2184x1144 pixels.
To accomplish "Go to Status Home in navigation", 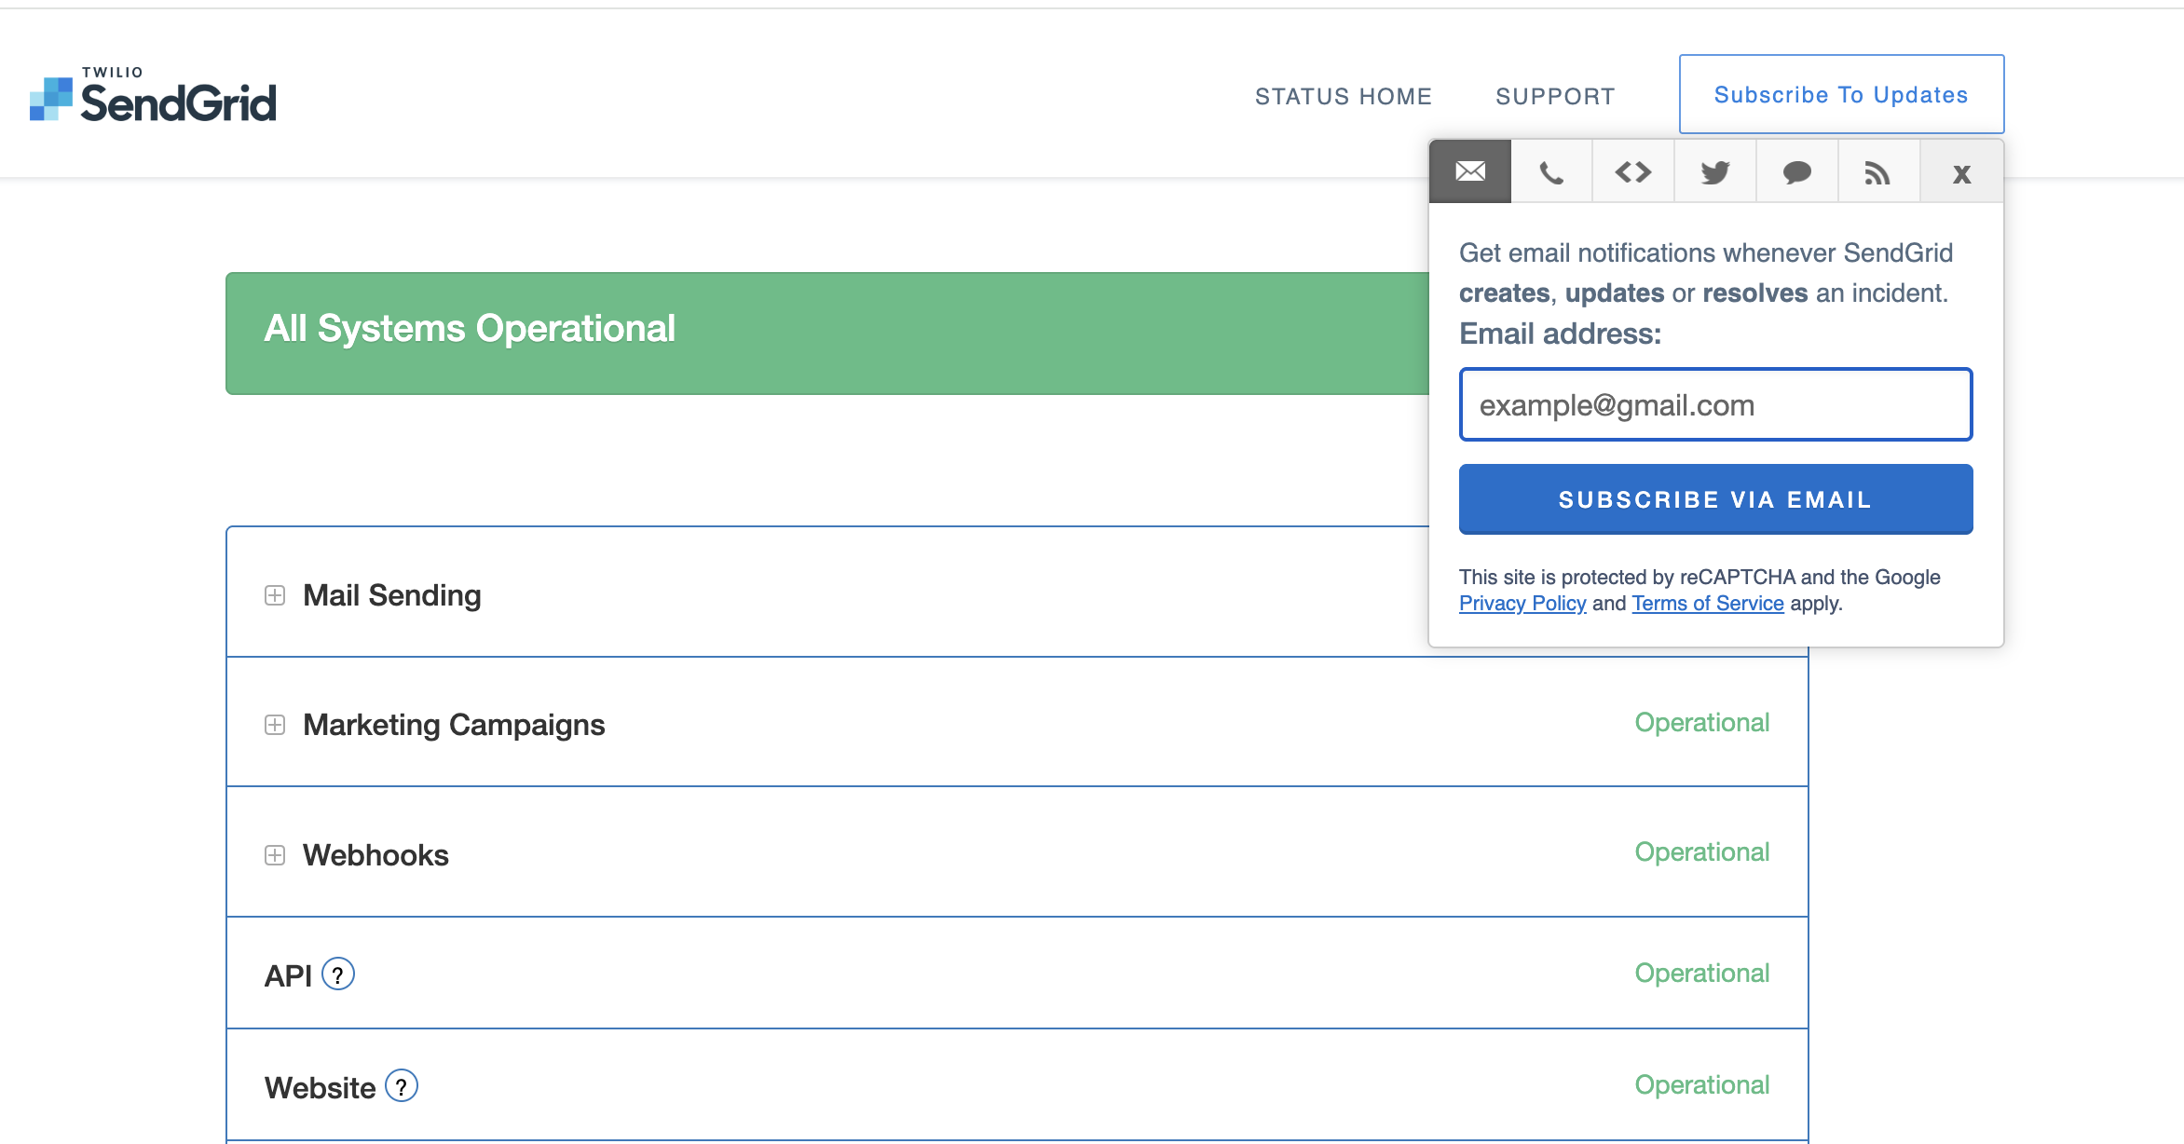I will pyautogui.click(x=1343, y=96).
